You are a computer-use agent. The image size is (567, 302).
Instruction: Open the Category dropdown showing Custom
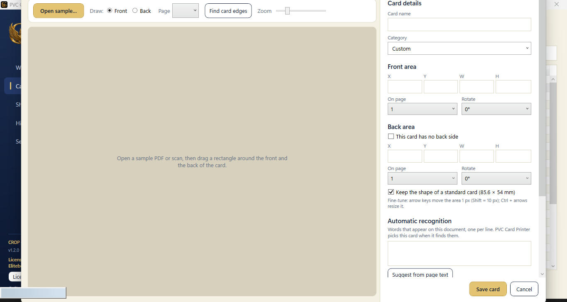tap(459, 49)
